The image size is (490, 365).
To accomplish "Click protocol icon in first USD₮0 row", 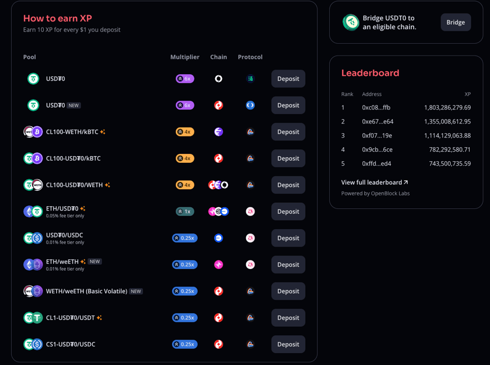I will 250,79.
